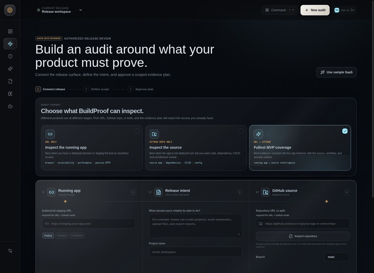Go to step 1 Connect release

tap(50, 89)
